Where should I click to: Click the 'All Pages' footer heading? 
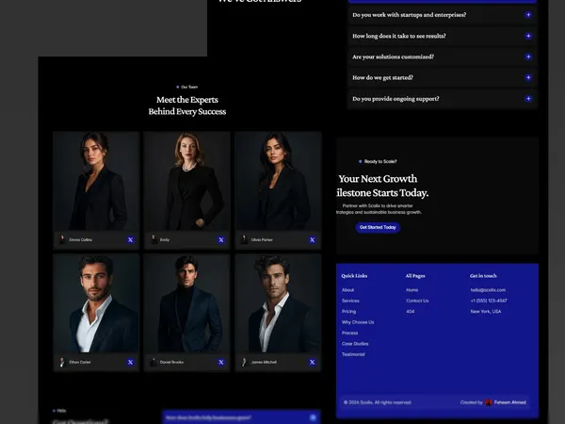tap(415, 276)
